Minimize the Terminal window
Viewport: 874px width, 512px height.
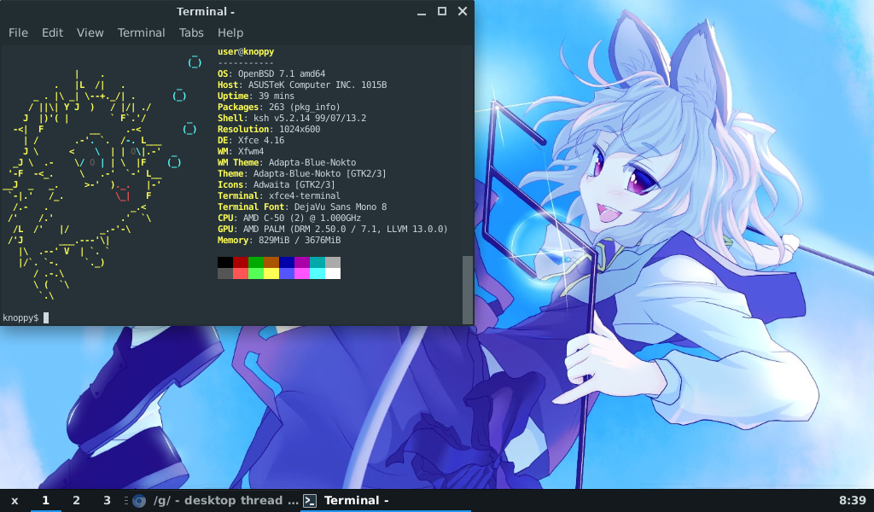click(422, 12)
